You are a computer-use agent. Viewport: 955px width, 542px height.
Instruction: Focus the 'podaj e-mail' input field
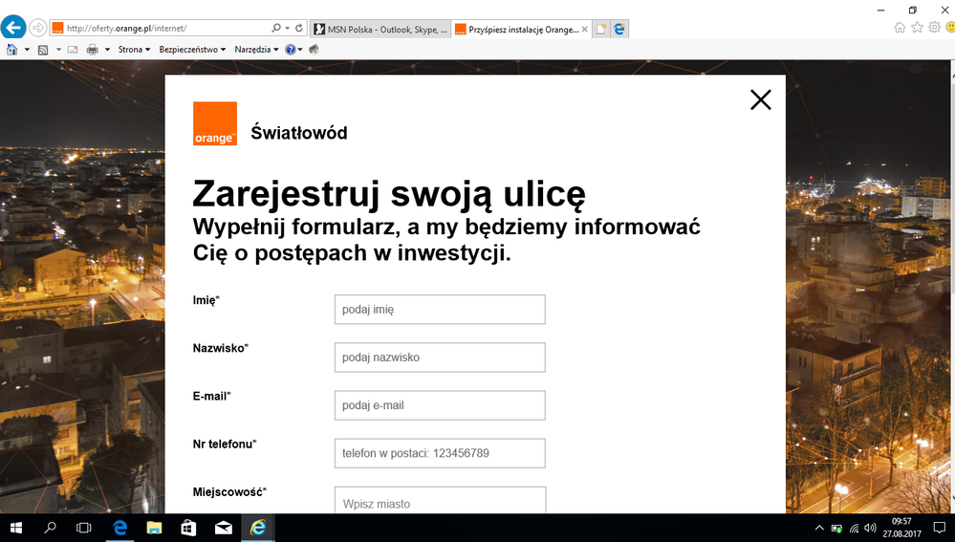pos(440,405)
